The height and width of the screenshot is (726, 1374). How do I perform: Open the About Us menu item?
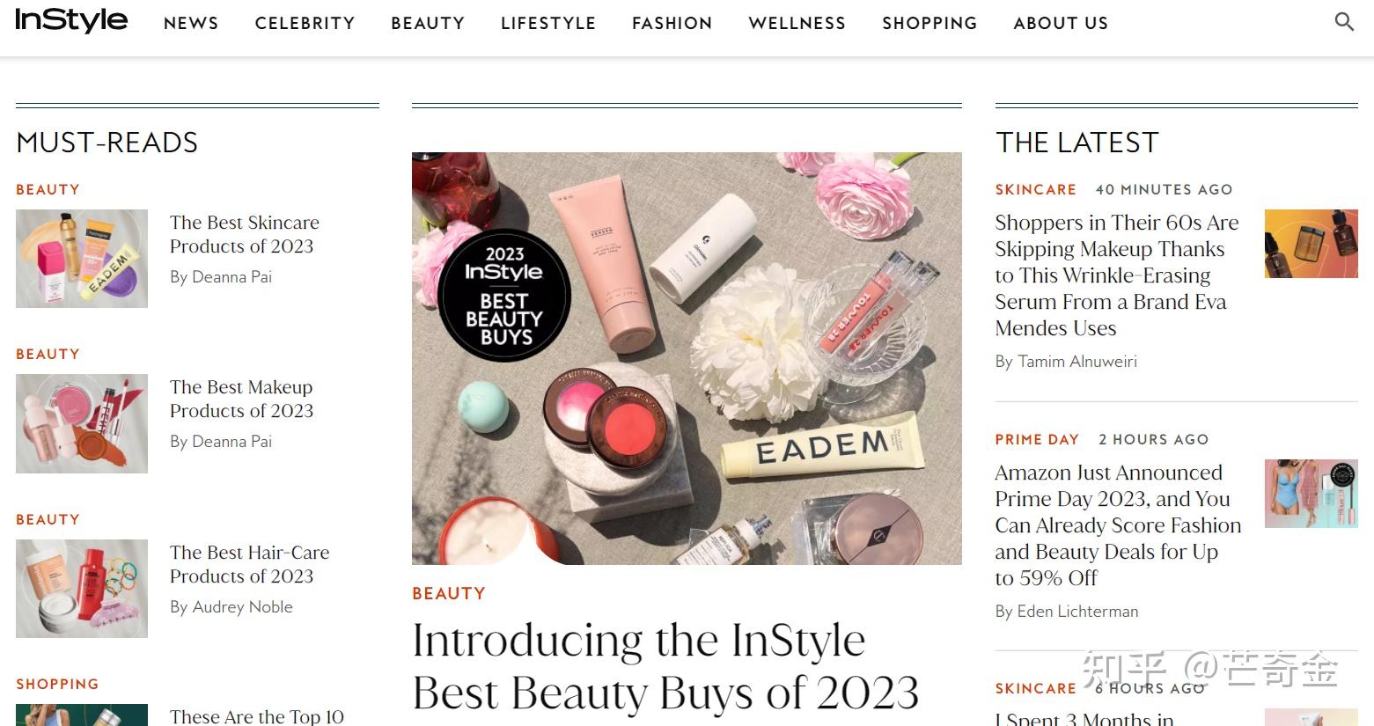click(x=1061, y=23)
